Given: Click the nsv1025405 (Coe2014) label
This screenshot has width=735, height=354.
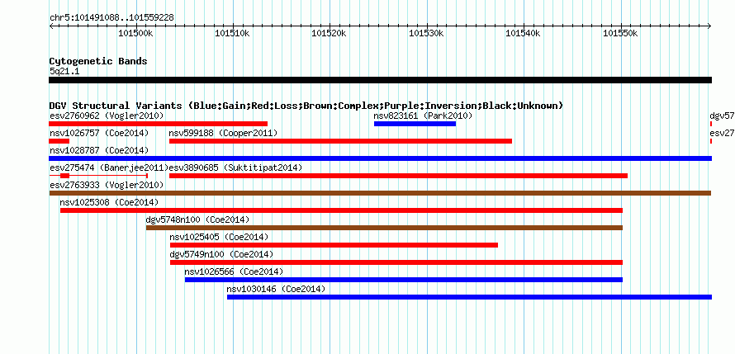Looking at the screenshot, I should pos(219,237).
